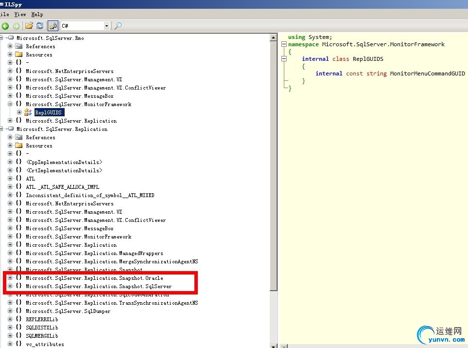468x348 pixels.
Task: Expand the ReplGUIDS class node
Action: tap(19, 112)
